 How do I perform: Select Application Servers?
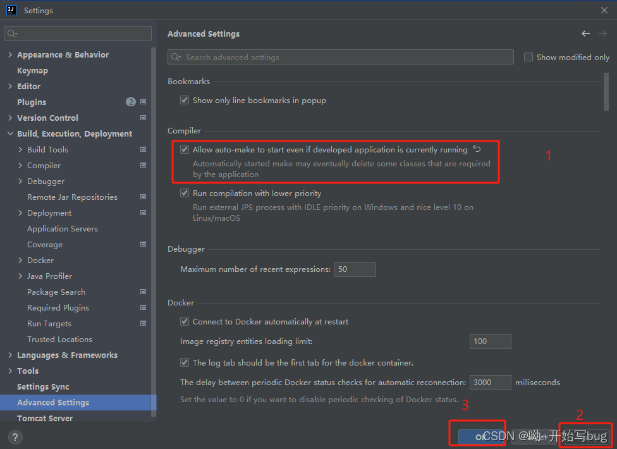pos(62,229)
